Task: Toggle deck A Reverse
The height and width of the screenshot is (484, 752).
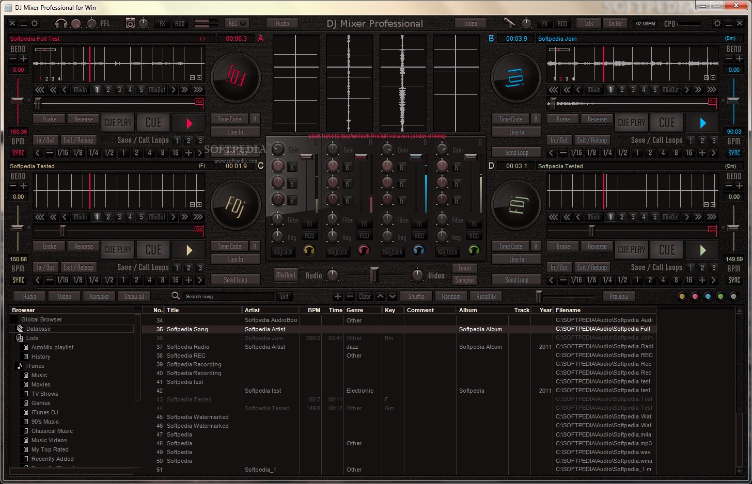Action: (83, 119)
